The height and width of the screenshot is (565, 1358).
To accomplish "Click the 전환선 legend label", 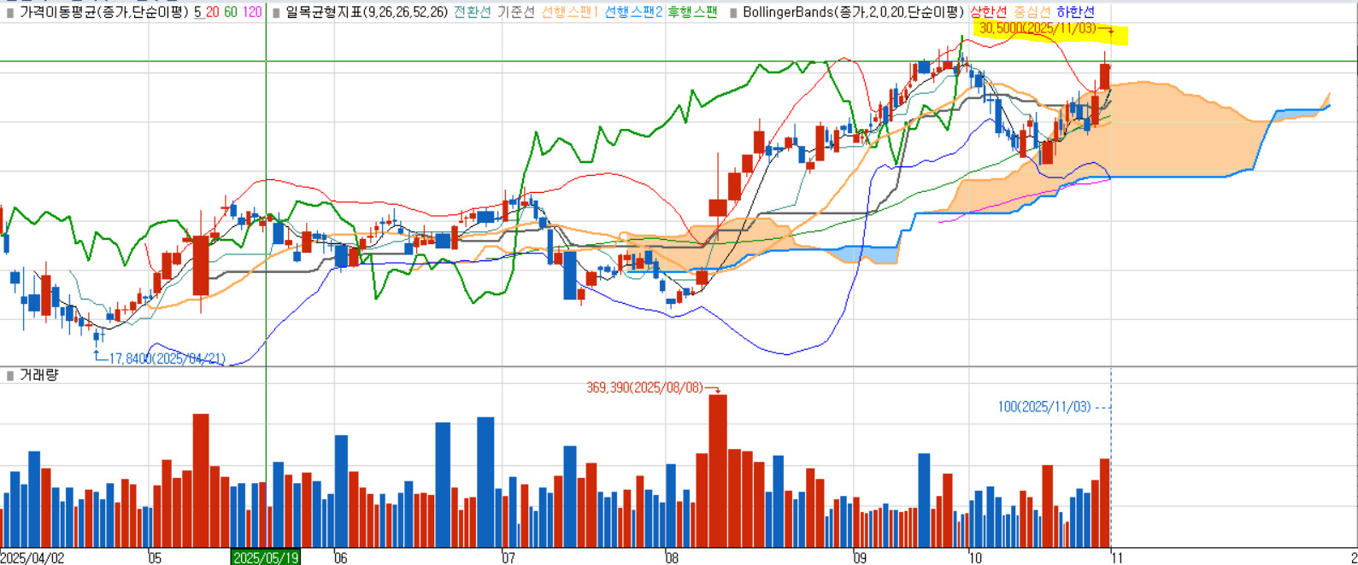I will point(473,12).
